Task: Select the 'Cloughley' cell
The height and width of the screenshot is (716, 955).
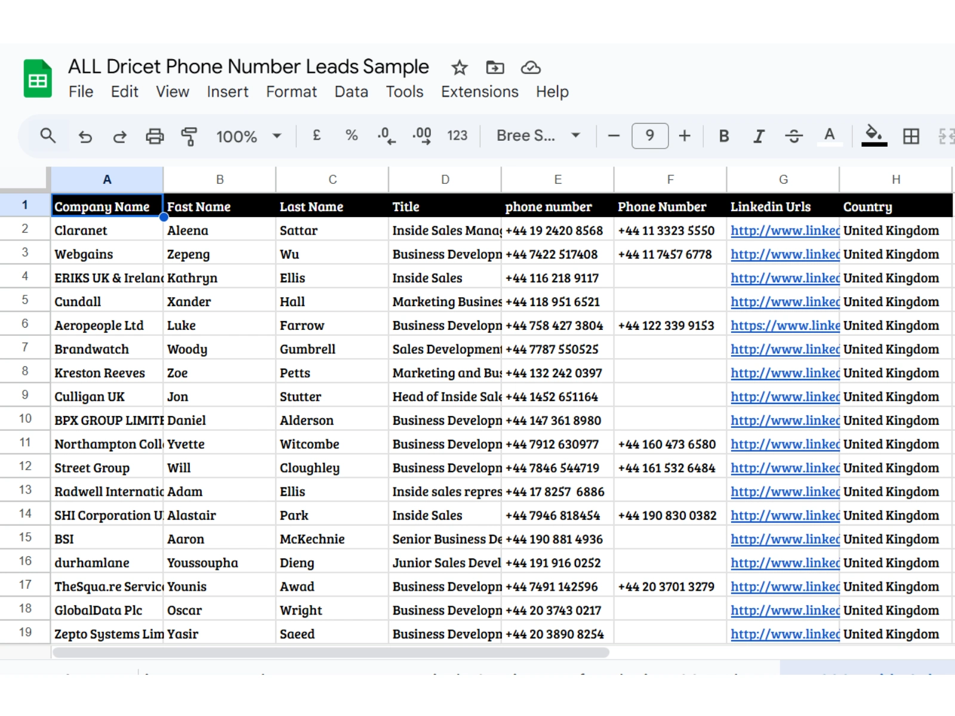Action: 332,467
